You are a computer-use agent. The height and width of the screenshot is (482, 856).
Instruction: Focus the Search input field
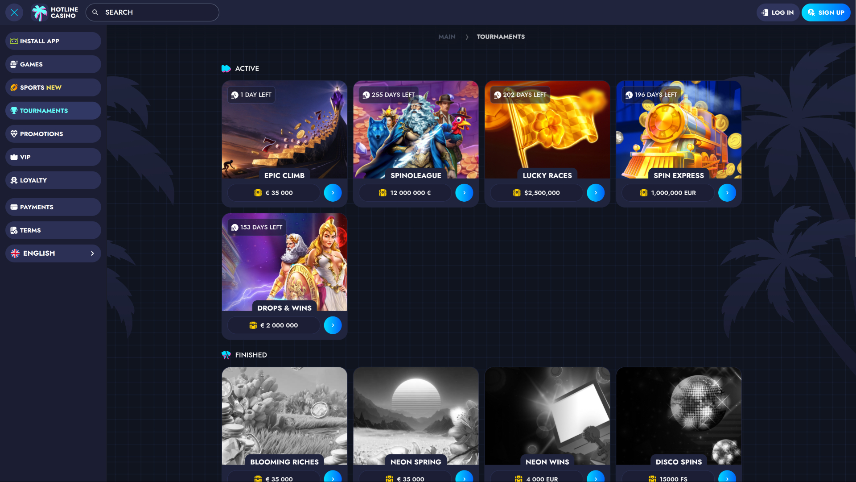tap(152, 12)
